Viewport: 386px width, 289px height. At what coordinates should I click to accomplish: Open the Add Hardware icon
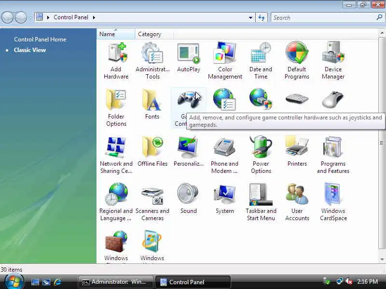(117, 52)
